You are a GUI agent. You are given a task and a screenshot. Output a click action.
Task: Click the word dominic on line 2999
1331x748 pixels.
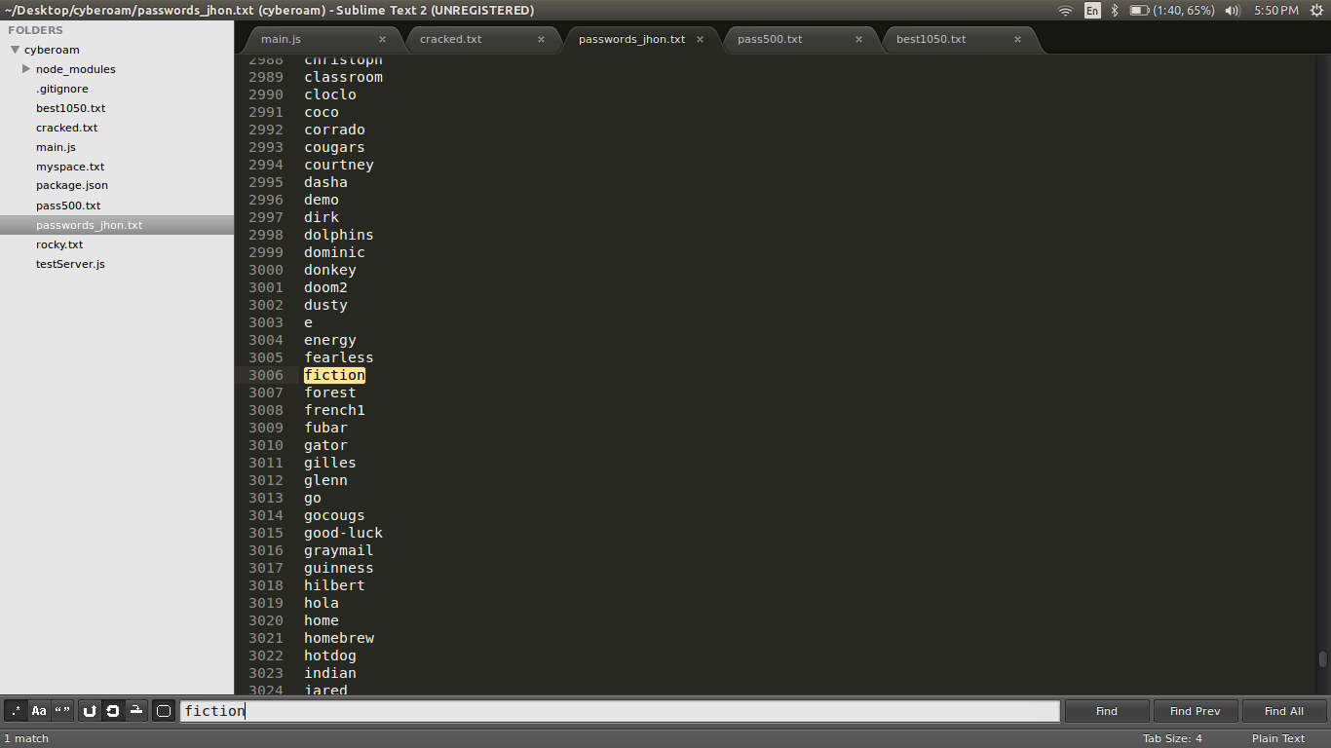click(334, 252)
